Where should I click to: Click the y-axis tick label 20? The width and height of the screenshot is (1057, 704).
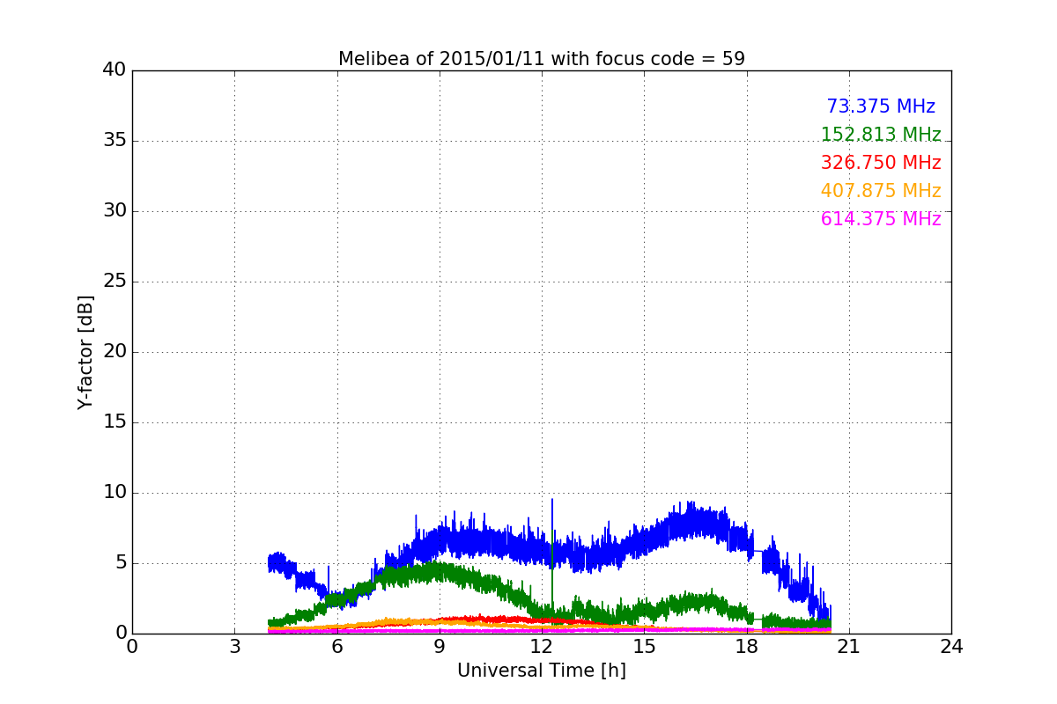pos(115,352)
